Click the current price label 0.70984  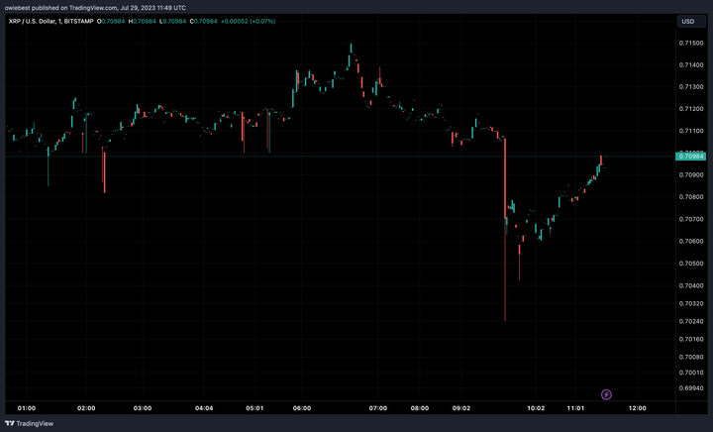[x=691, y=156]
